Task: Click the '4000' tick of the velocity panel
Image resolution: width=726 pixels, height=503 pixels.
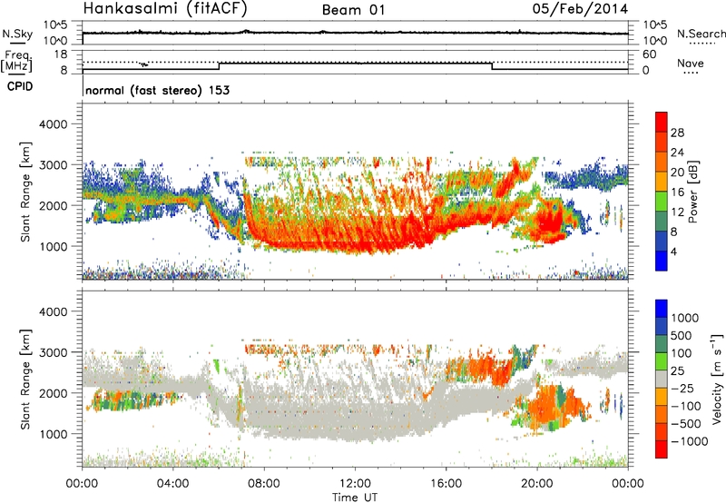Action: [53, 311]
